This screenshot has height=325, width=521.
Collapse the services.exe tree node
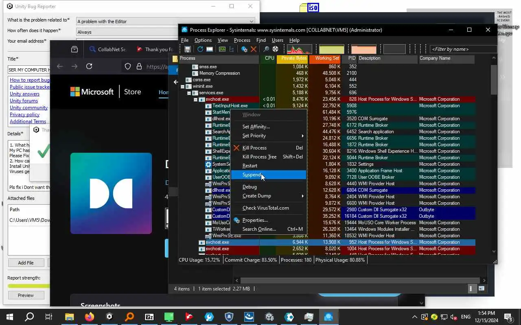(x=189, y=93)
